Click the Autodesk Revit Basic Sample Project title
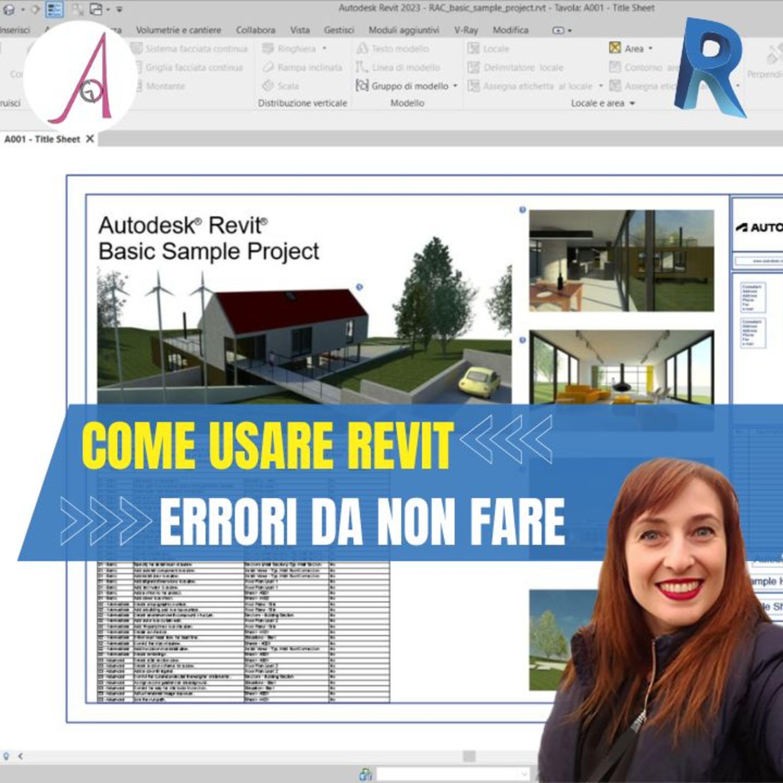 pyautogui.click(x=209, y=238)
